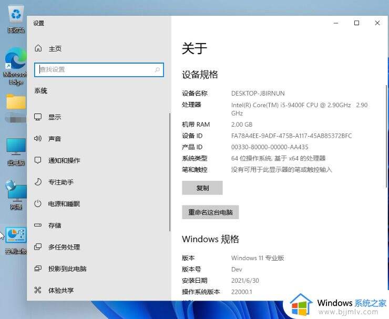This screenshot has width=389, height=319.
Task: Select the system type 64 位操作系统 value
Action: coord(279,158)
